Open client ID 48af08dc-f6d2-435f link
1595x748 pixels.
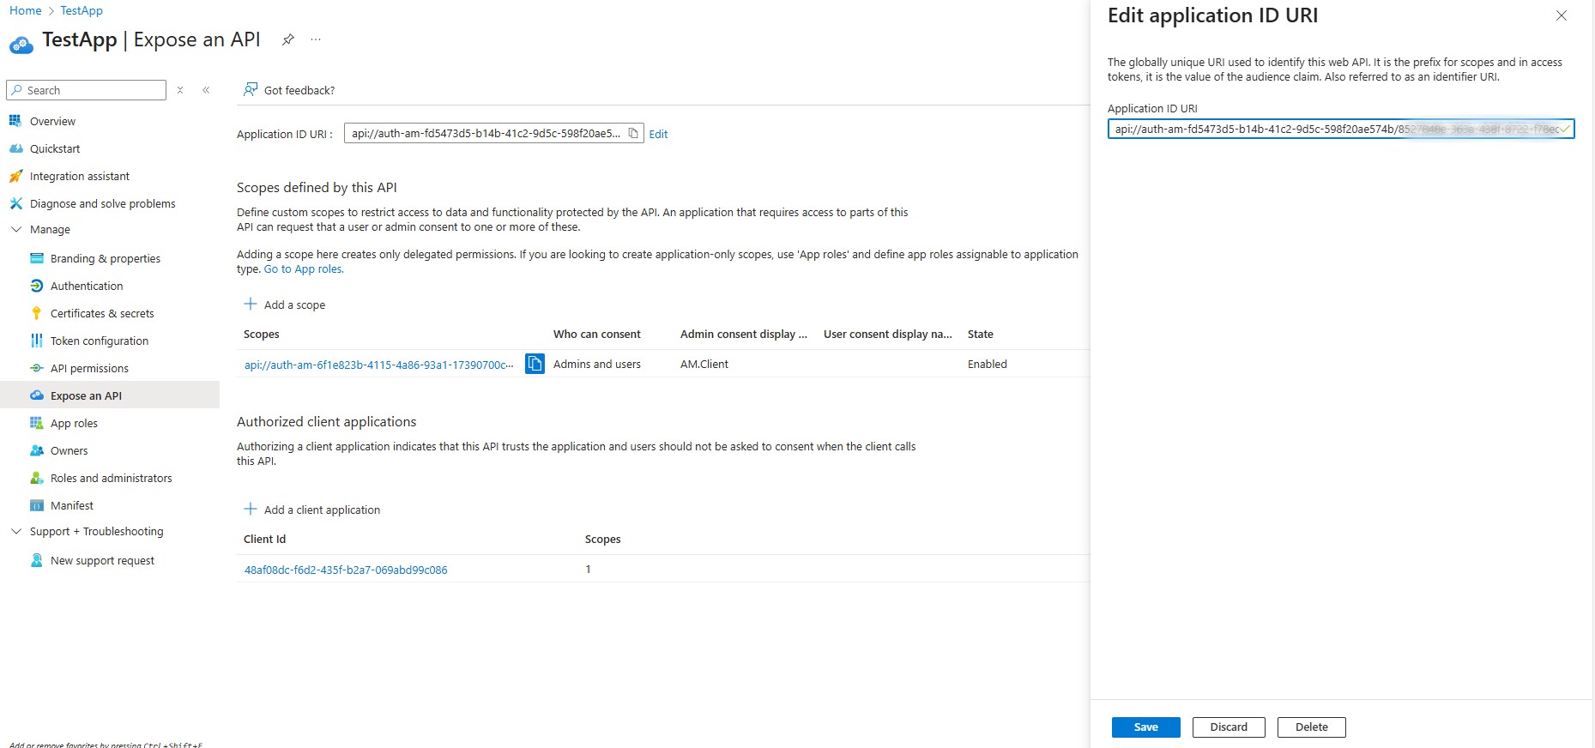[x=346, y=570]
